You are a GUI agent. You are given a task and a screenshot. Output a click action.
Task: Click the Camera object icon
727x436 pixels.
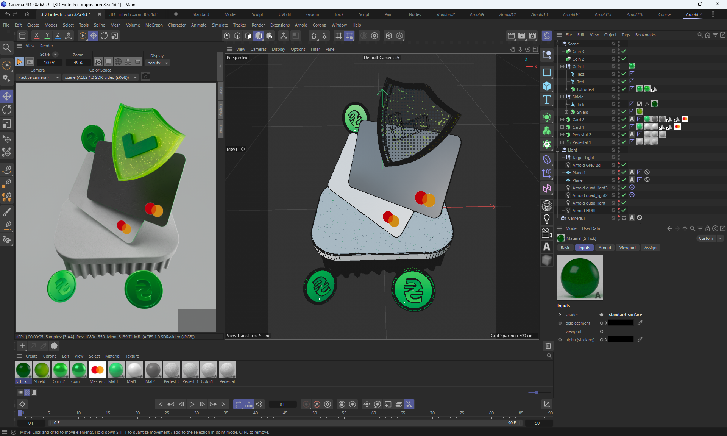546,233
